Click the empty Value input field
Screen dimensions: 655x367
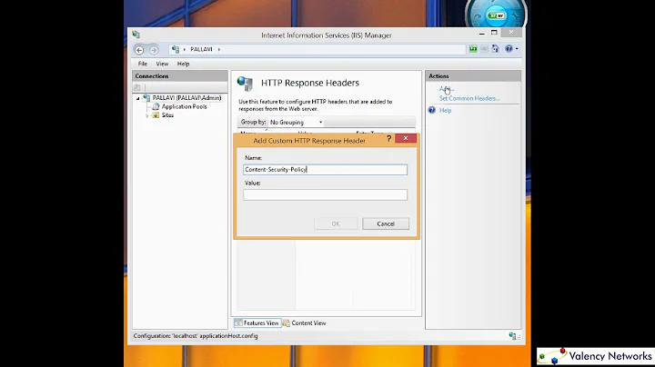click(325, 194)
